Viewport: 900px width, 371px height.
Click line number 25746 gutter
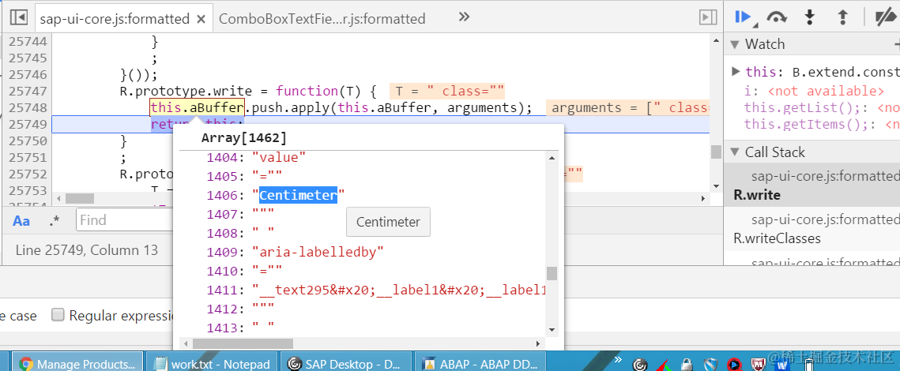point(28,74)
